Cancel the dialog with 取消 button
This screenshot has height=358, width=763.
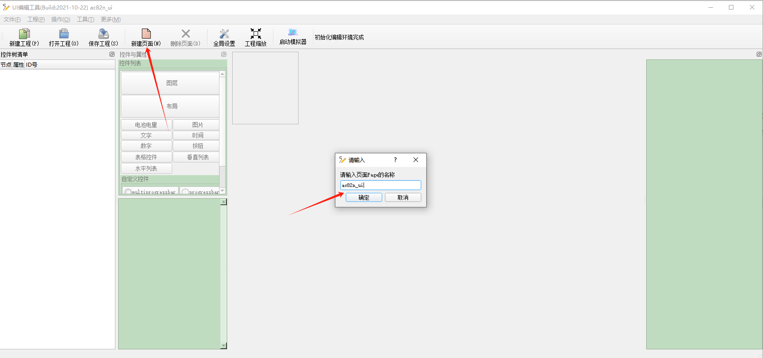coord(403,197)
